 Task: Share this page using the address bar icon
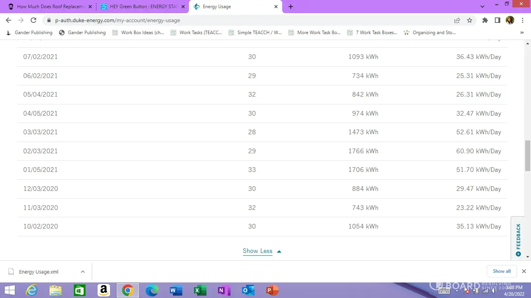tap(457, 20)
